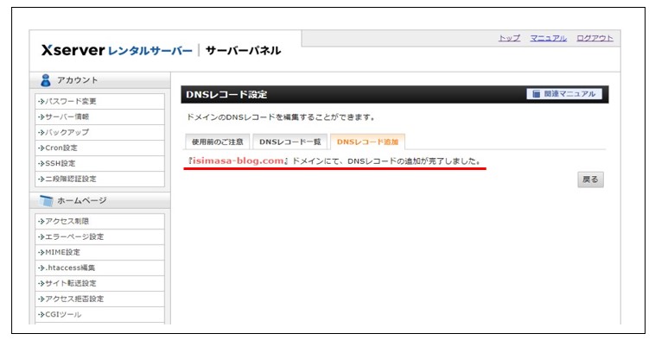Select the DNSレコード追加 tab
Viewport: 655px width, 340px height.
tap(367, 142)
